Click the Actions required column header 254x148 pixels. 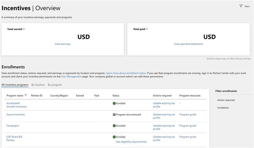tap(162, 96)
